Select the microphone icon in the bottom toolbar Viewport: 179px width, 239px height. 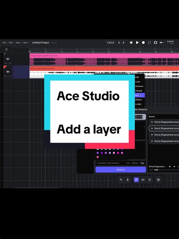tap(127, 180)
